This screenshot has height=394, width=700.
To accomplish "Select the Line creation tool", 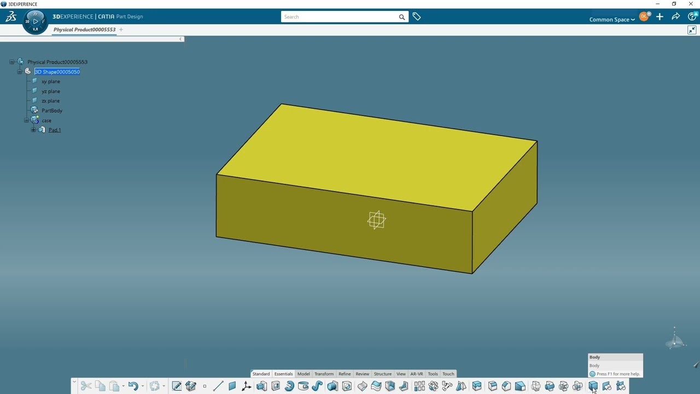I will pyautogui.click(x=218, y=386).
